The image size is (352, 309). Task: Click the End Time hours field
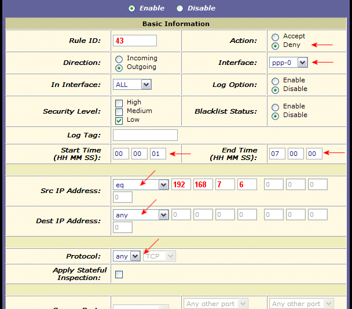(x=277, y=154)
